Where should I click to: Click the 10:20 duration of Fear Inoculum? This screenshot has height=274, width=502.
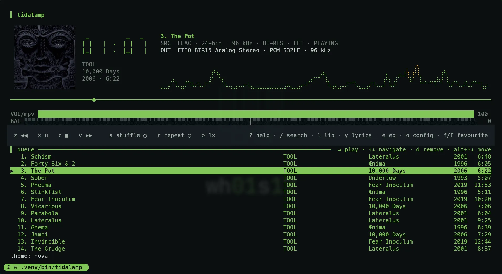tap(483, 199)
